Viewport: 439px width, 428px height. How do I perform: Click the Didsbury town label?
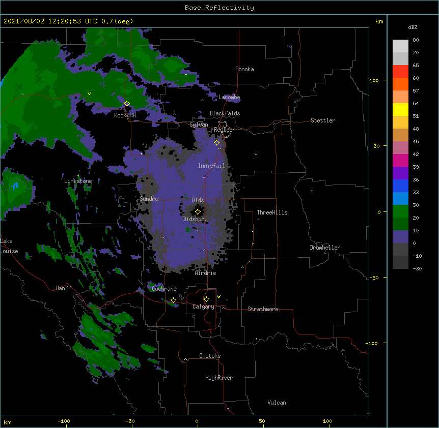coord(196,219)
